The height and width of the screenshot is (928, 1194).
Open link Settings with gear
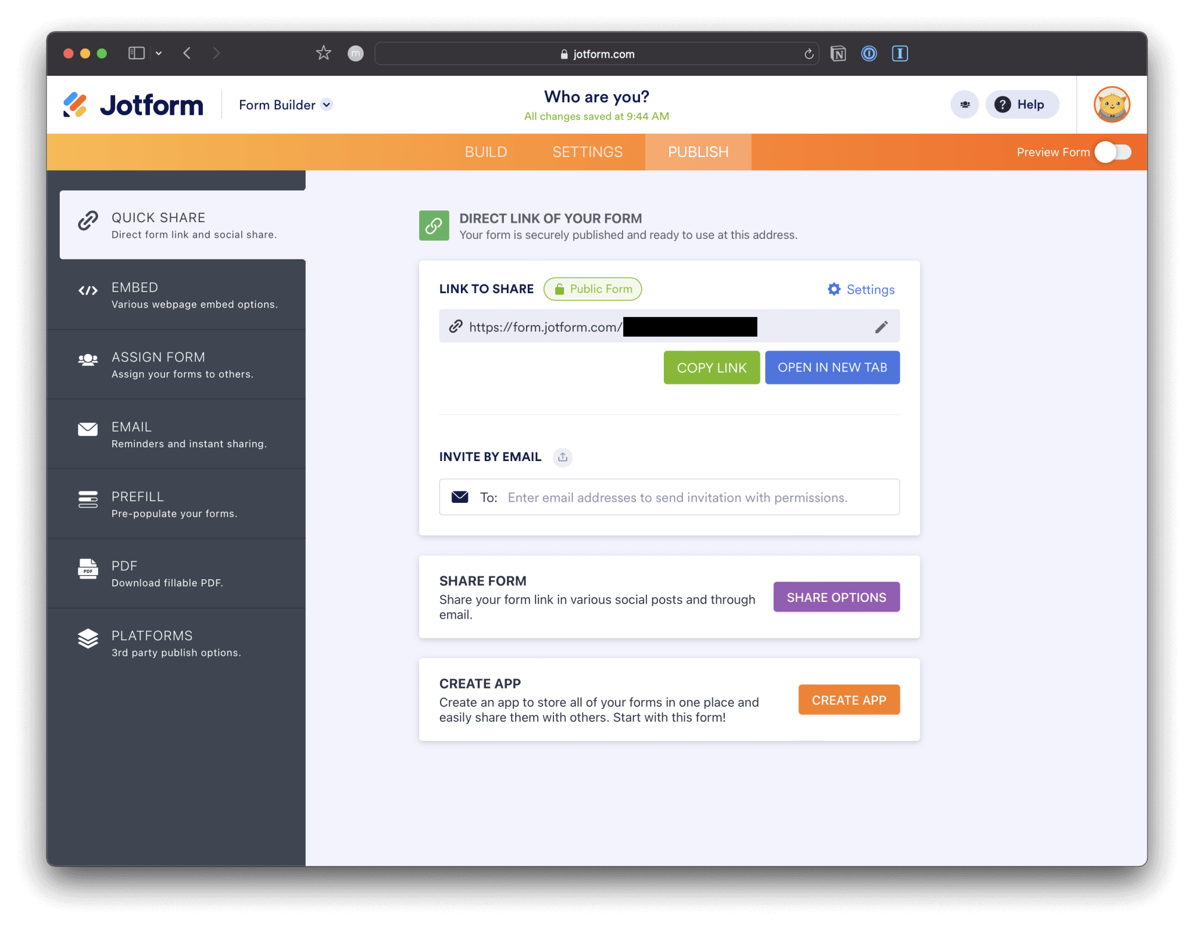(x=861, y=290)
